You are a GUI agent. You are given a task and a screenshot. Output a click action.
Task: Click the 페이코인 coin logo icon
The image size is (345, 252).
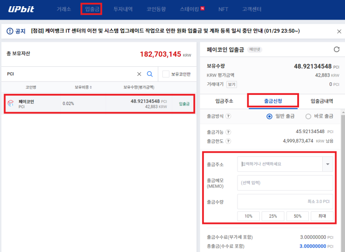coord(11,103)
